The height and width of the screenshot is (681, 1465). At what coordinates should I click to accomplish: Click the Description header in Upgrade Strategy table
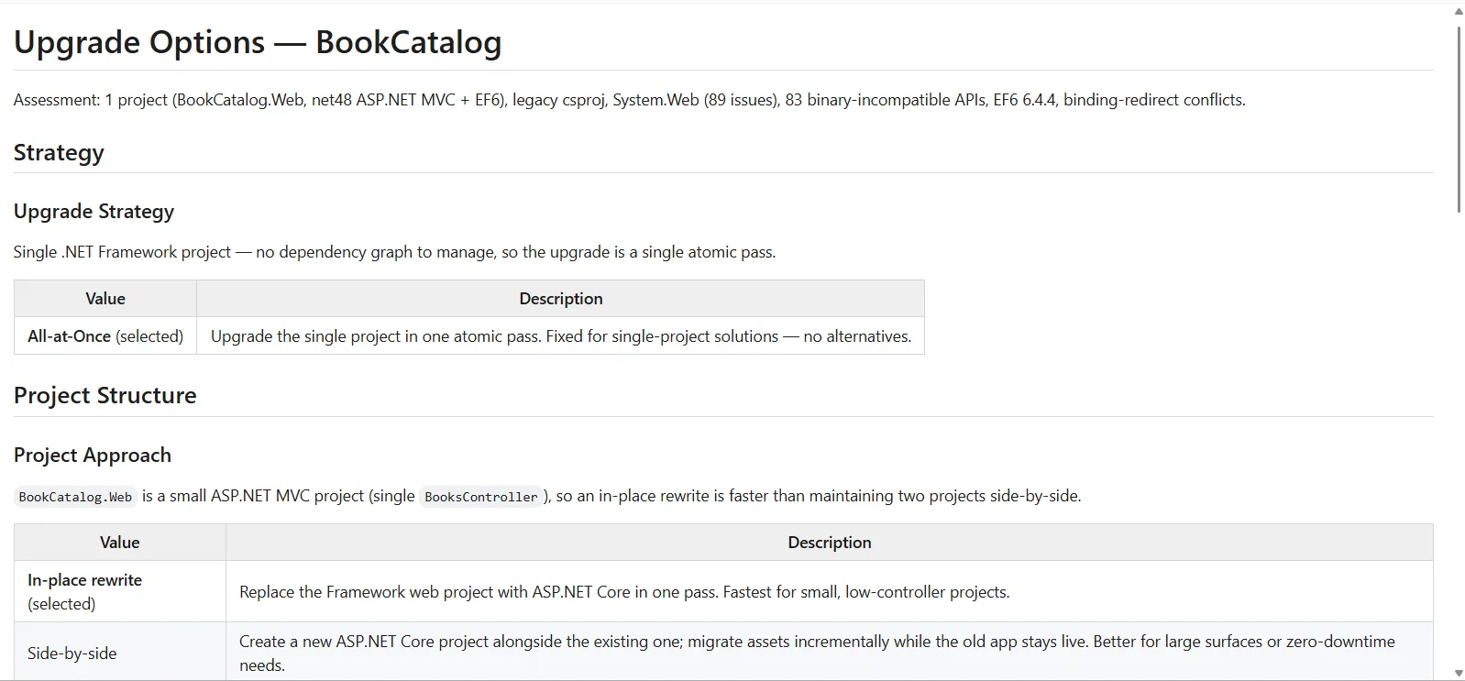(561, 299)
